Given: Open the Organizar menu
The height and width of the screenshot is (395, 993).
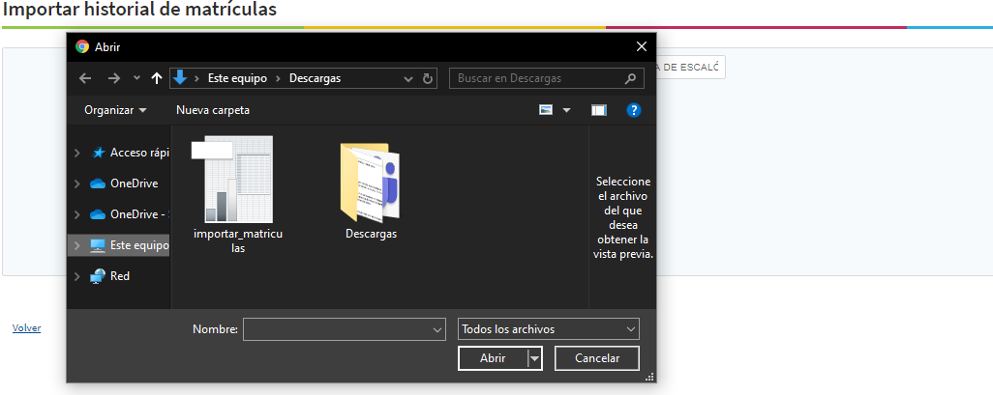Looking at the screenshot, I should (115, 110).
